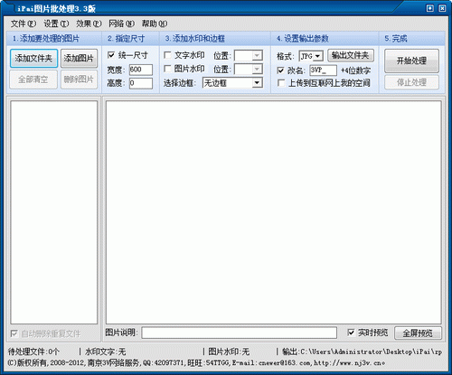Click the 宽度 width input field

coord(141,70)
